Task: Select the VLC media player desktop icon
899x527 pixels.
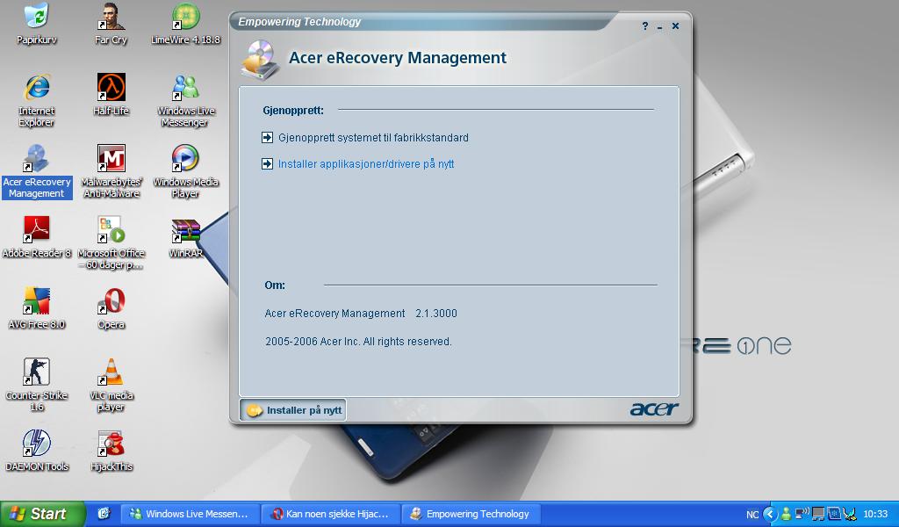Action: click(111, 385)
